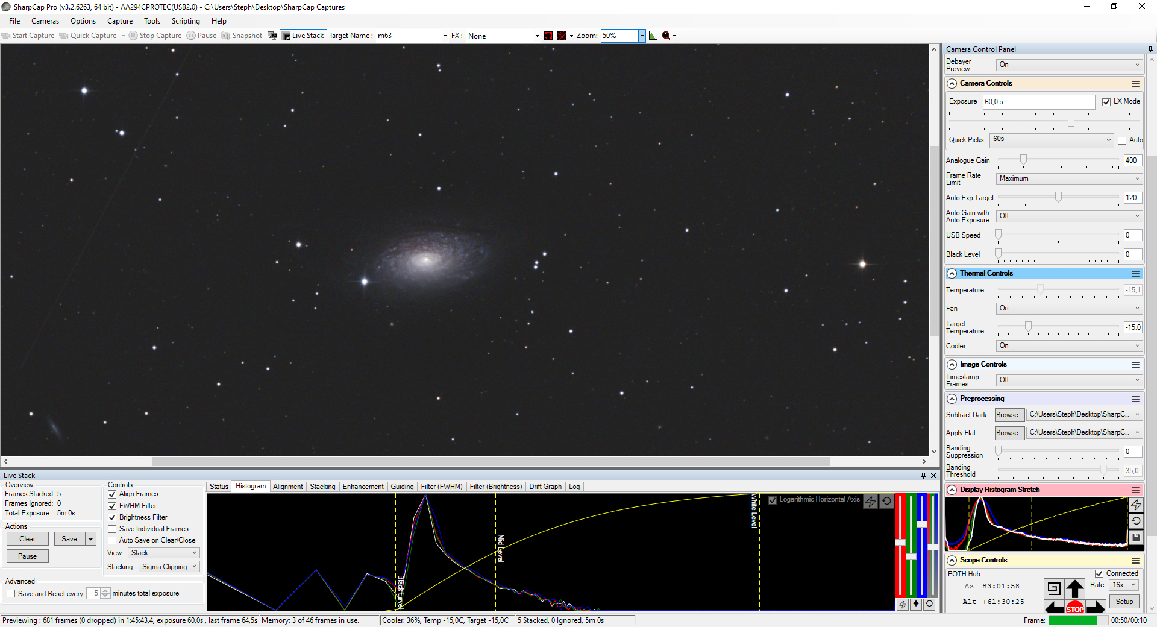Image resolution: width=1157 pixels, height=627 pixels.
Task: Auto-stretch the display histogram with the lightning icon
Action: click(x=1136, y=505)
